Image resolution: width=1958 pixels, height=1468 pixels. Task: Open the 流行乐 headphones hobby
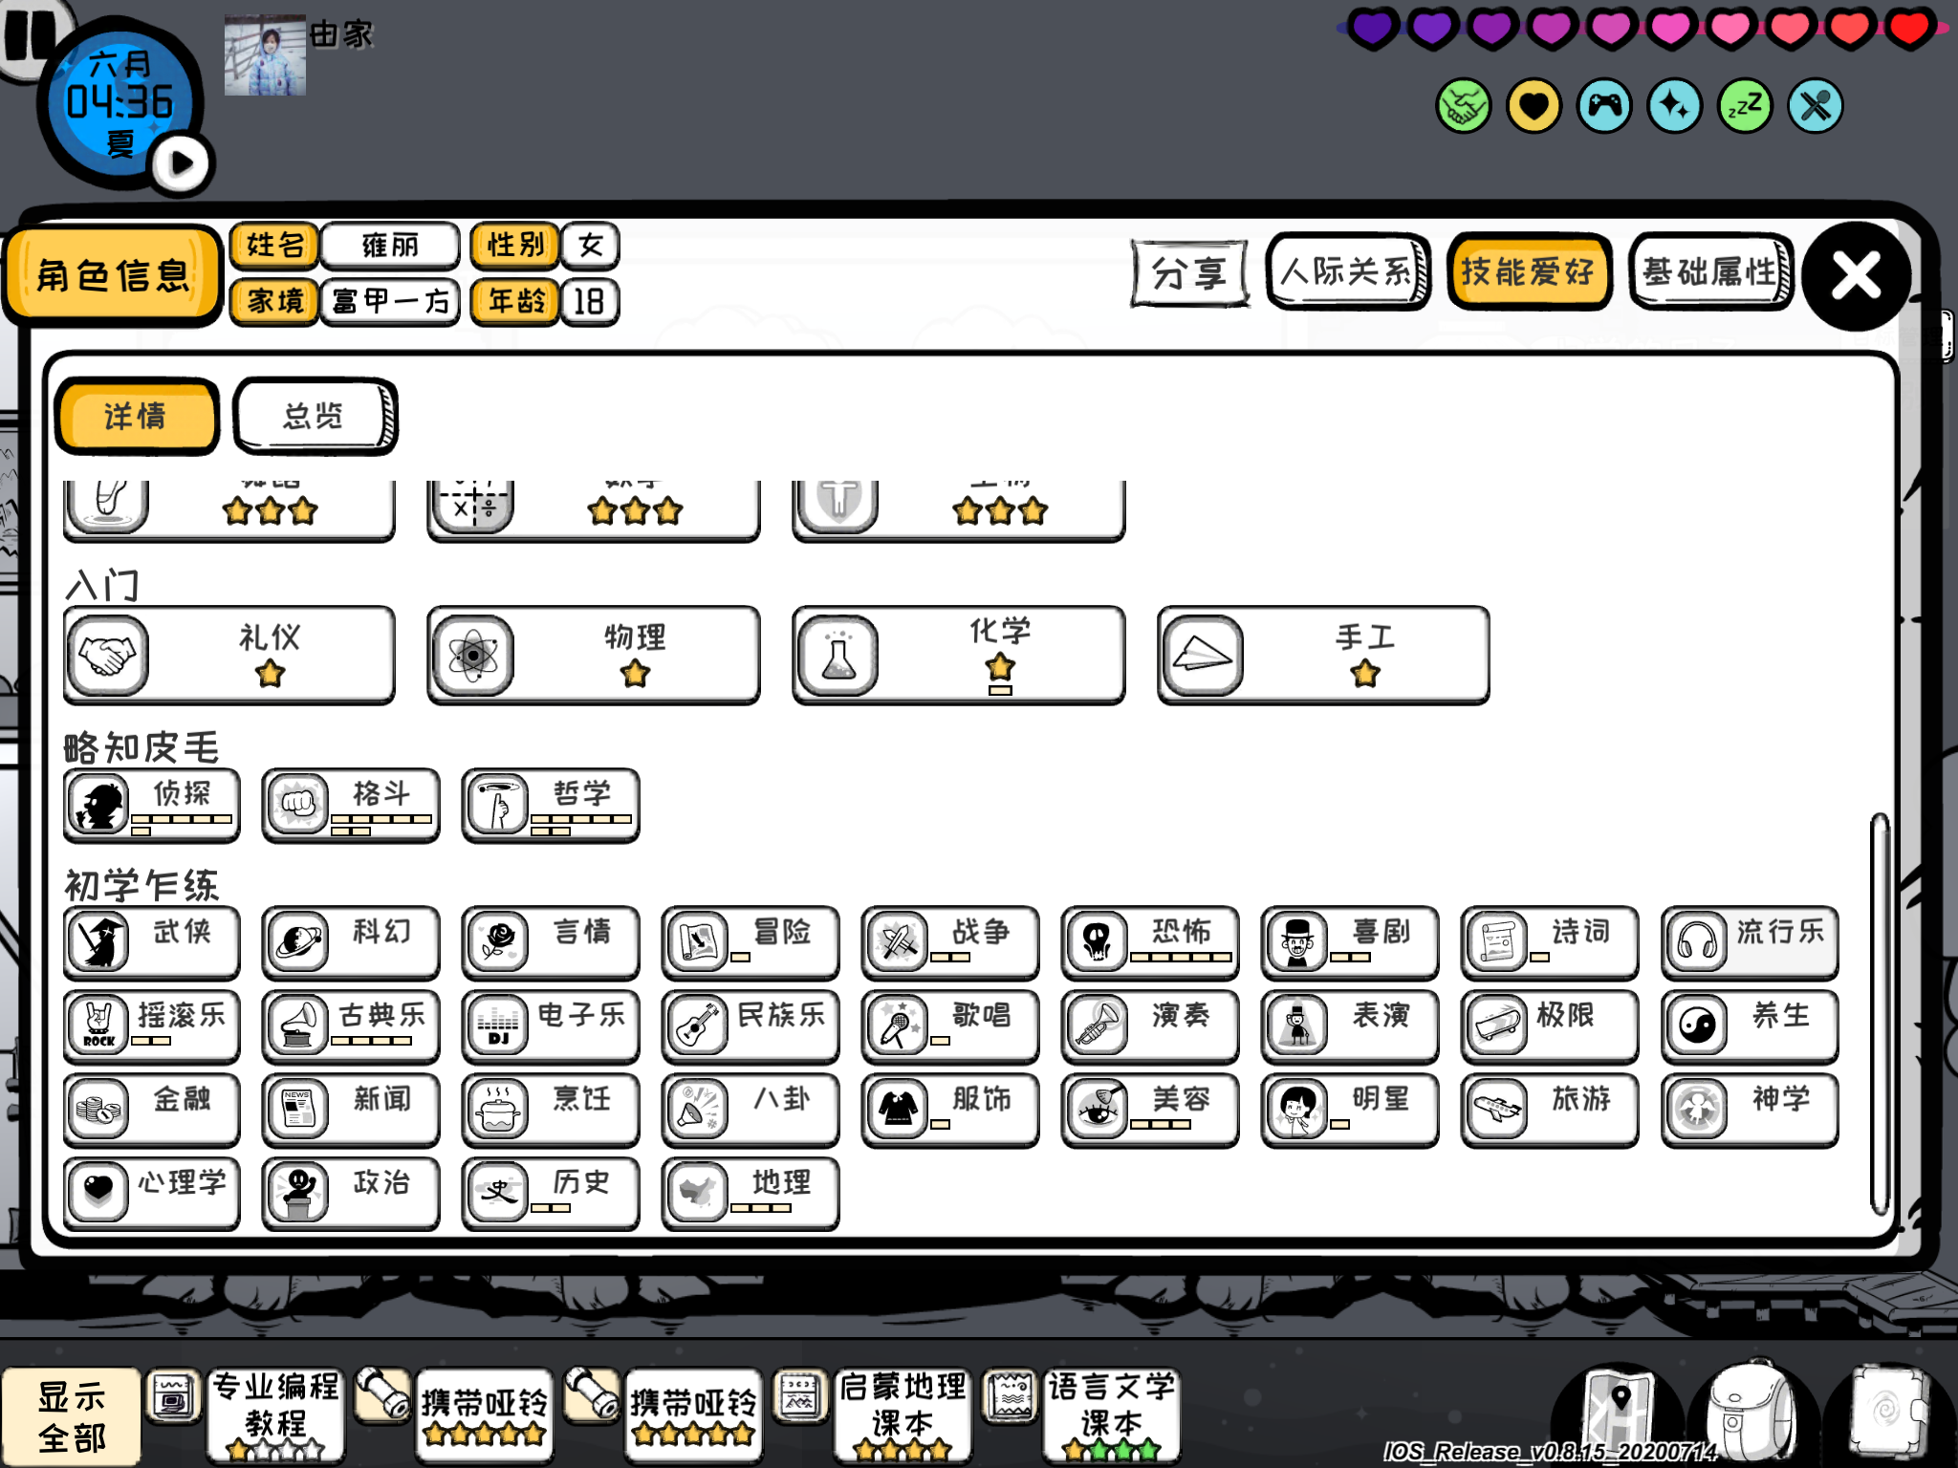[x=1750, y=943]
